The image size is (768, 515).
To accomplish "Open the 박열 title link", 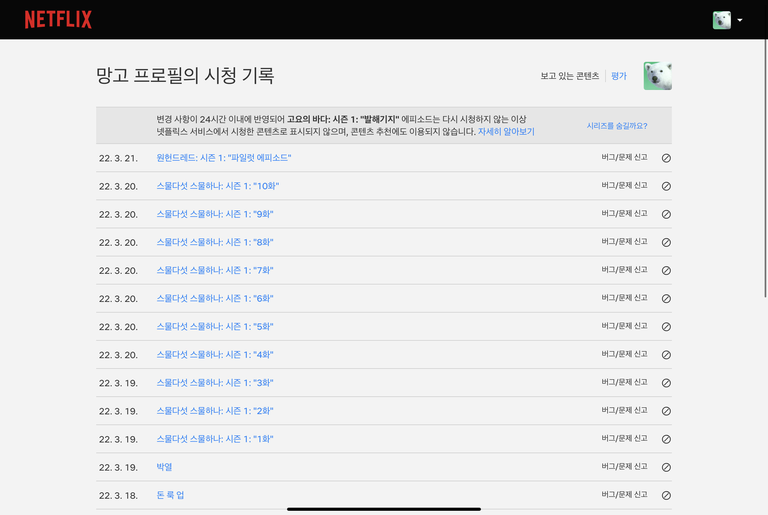I will pos(164,467).
